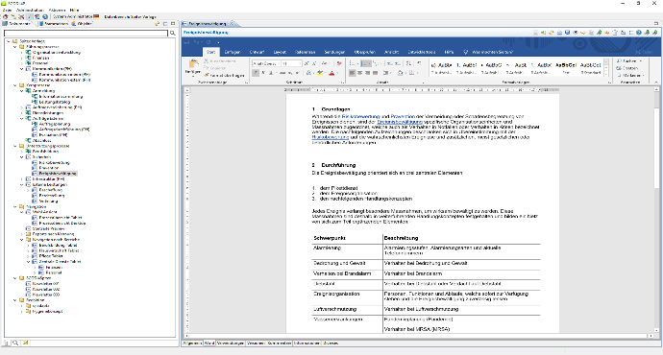This screenshot has height=355, width=663.
Task: Collapse the Zentrale Dienste Tablet node
Action: pyautogui.click(x=29, y=262)
